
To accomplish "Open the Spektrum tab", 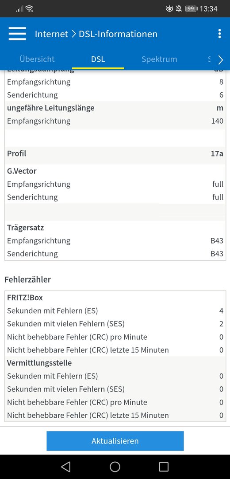I will 159,59.
